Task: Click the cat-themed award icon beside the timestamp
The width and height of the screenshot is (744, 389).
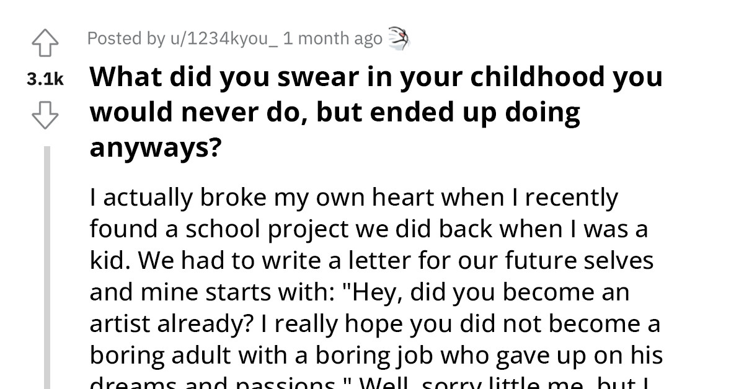Action: coord(400,38)
